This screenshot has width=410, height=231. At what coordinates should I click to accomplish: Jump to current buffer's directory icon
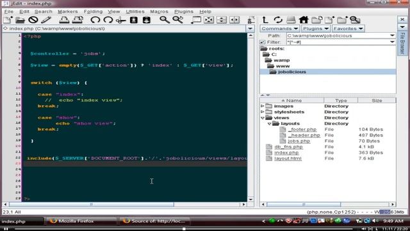pos(316,20)
